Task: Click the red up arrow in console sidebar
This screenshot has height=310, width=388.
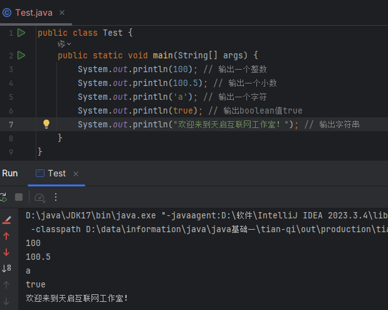Action: pos(7,236)
